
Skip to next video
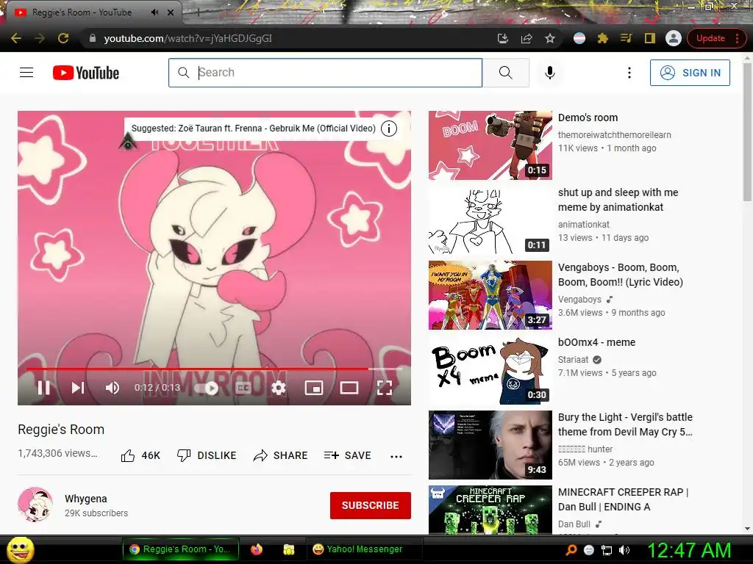78,388
